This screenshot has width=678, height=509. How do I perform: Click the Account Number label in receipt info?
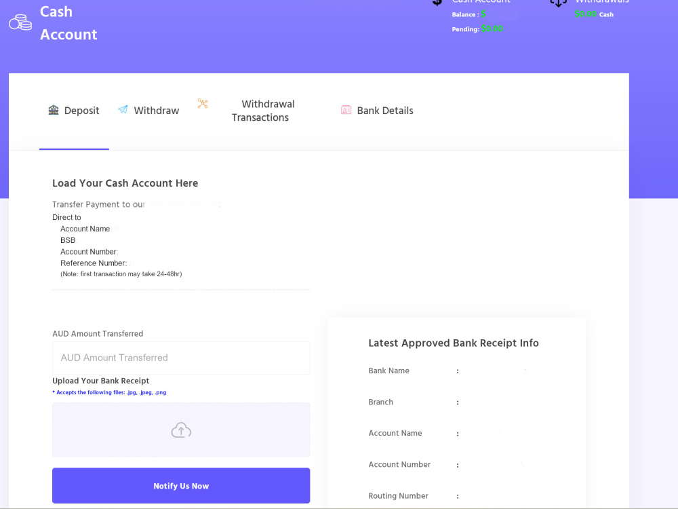[x=399, y=464]
